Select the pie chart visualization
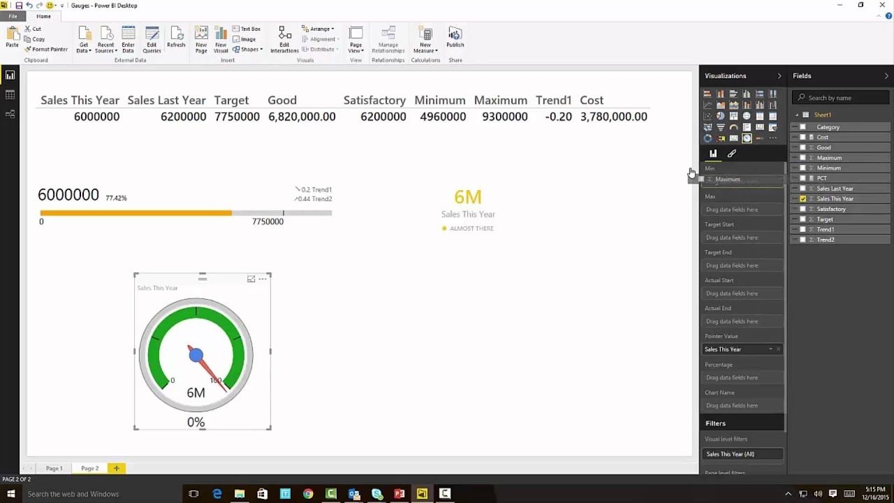 pyautogui.click(x=720, y=116)
